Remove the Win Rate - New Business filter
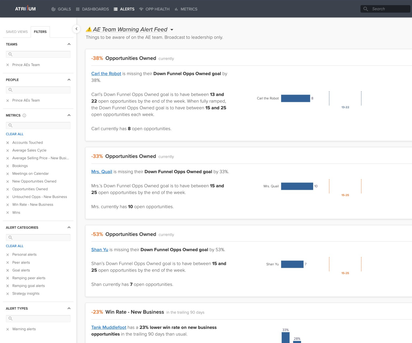412x343 pixels. coord(7,205)
